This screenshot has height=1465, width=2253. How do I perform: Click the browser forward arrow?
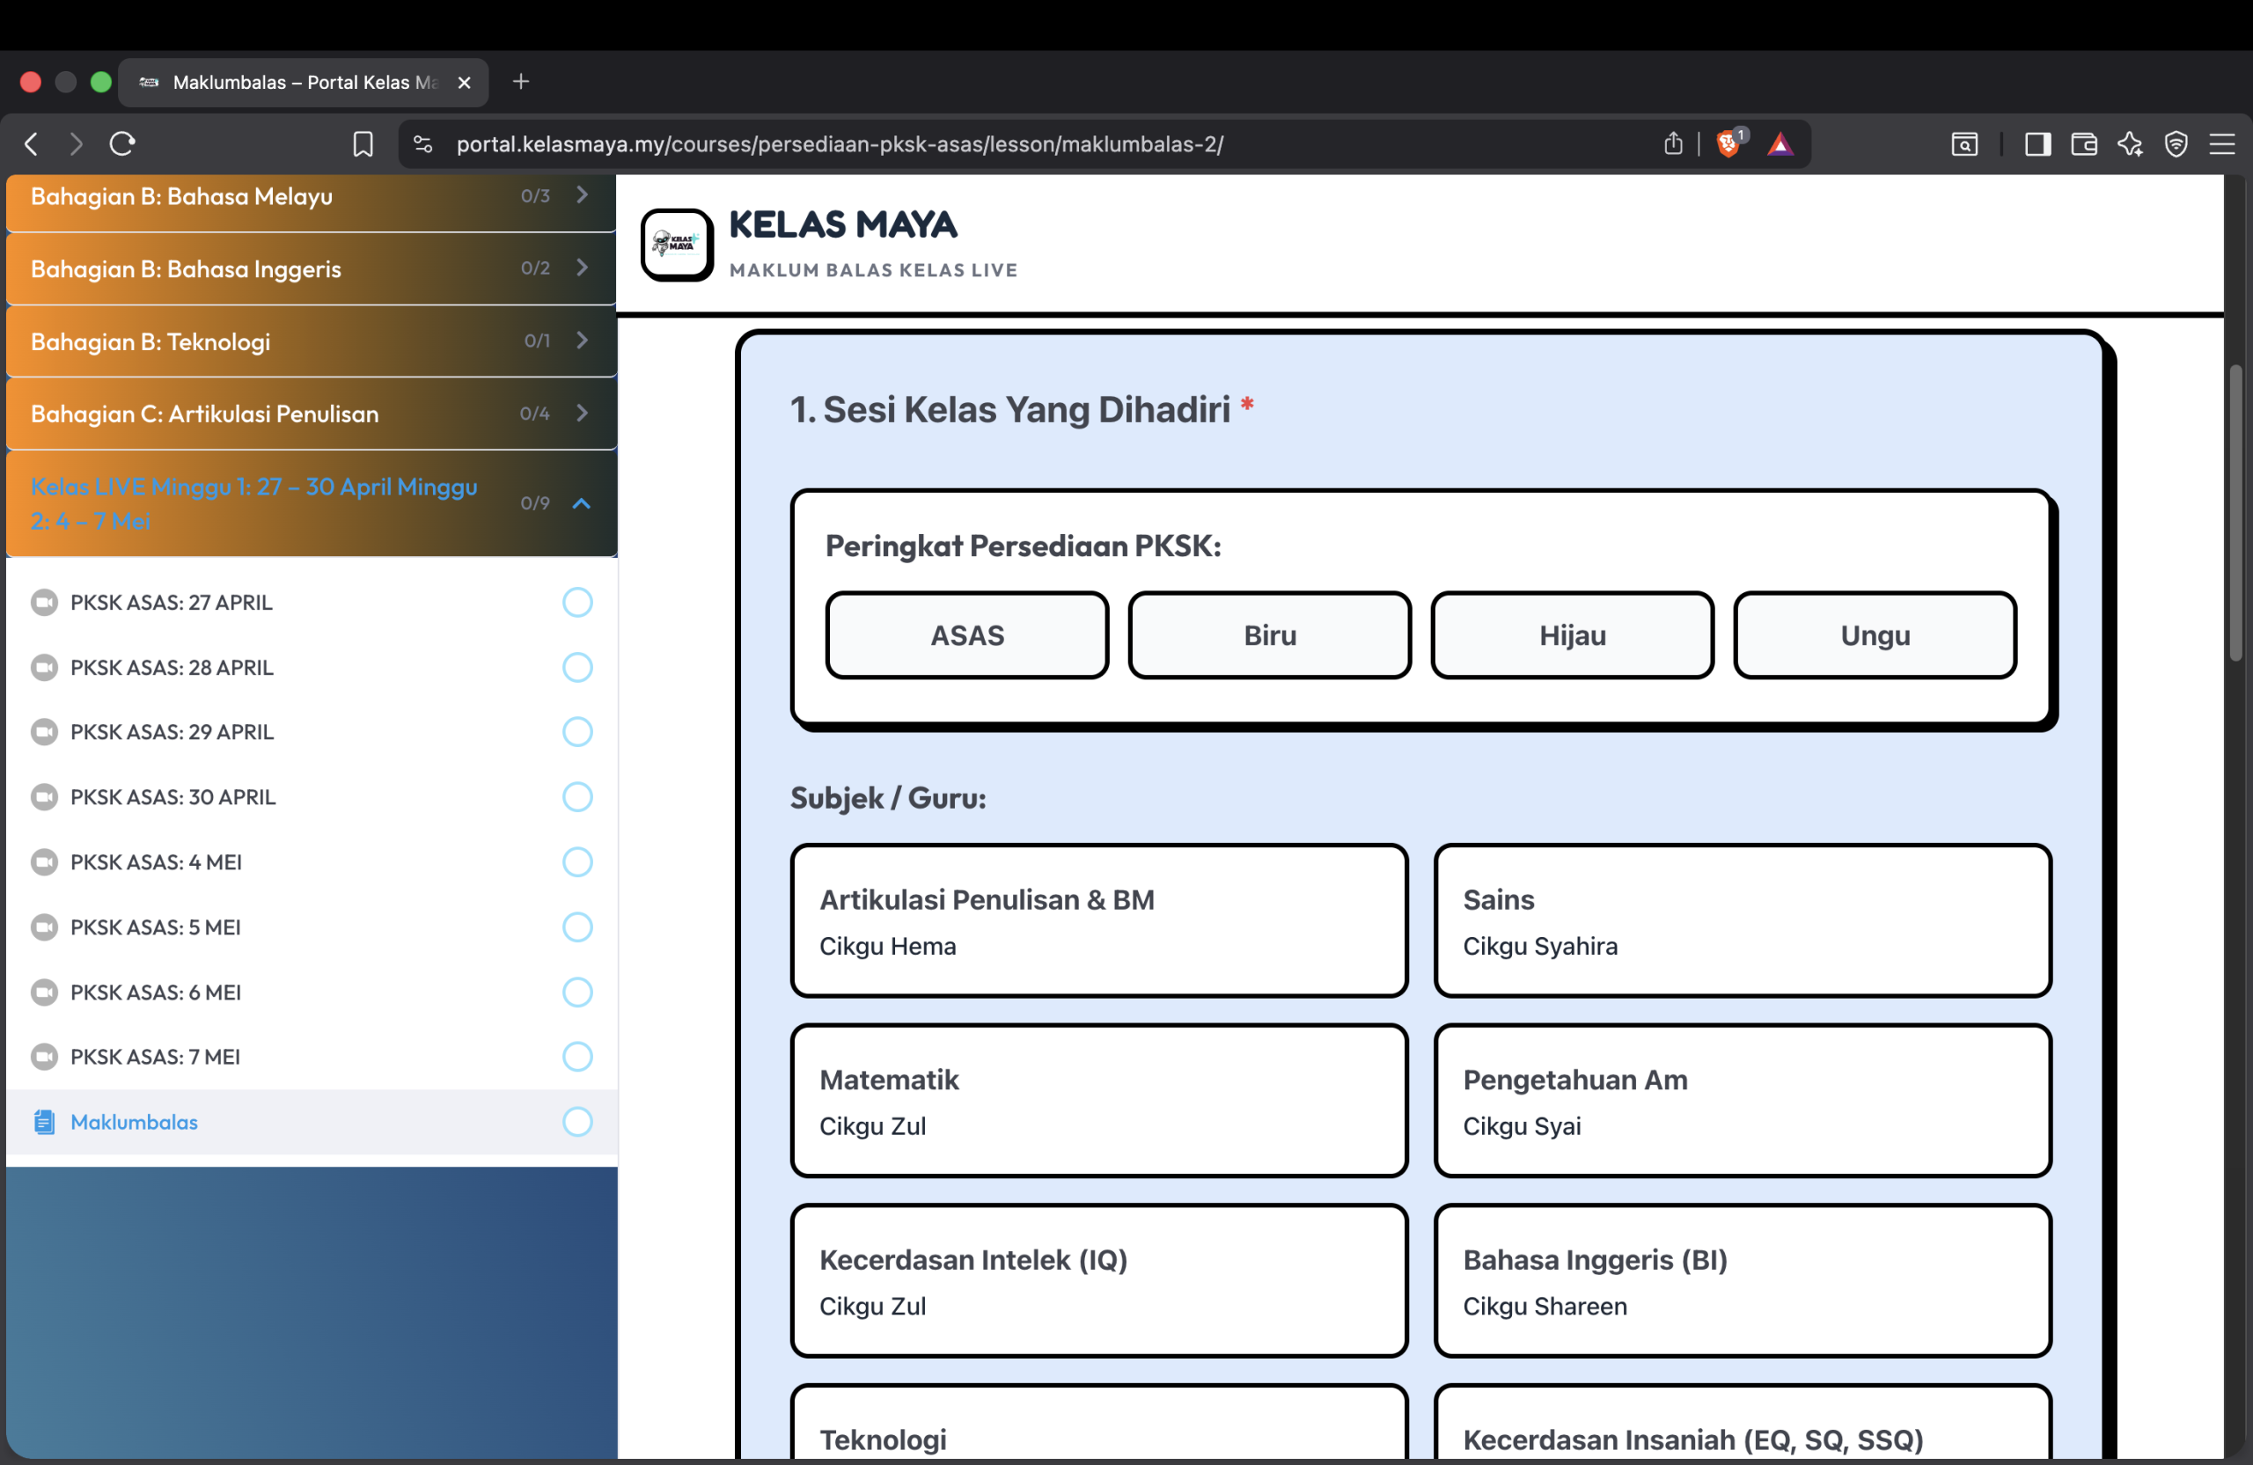click(77, 143)
